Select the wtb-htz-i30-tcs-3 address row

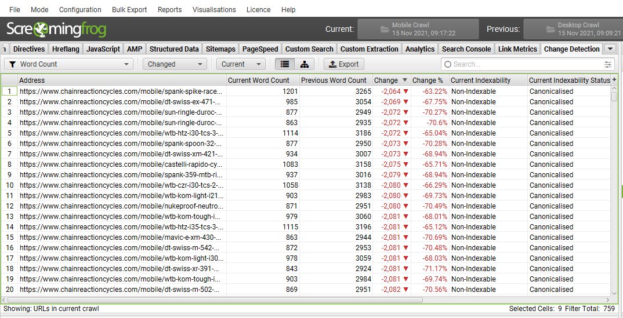pos(122,133)
